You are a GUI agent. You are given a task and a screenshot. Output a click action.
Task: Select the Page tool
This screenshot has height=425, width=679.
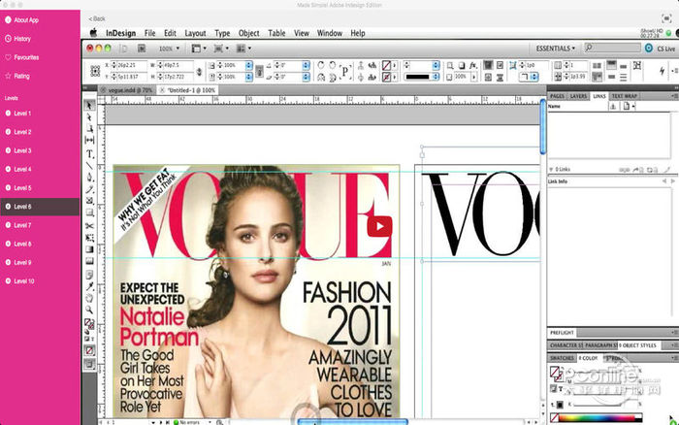coord(89,129)
